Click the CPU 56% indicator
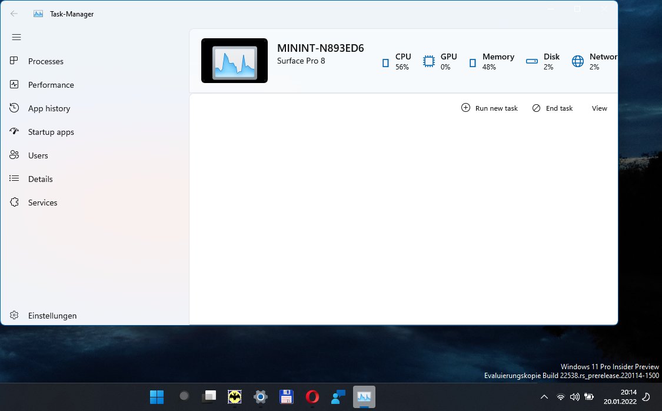The height and width of the screenshot is (411, 662). [397, 62]
